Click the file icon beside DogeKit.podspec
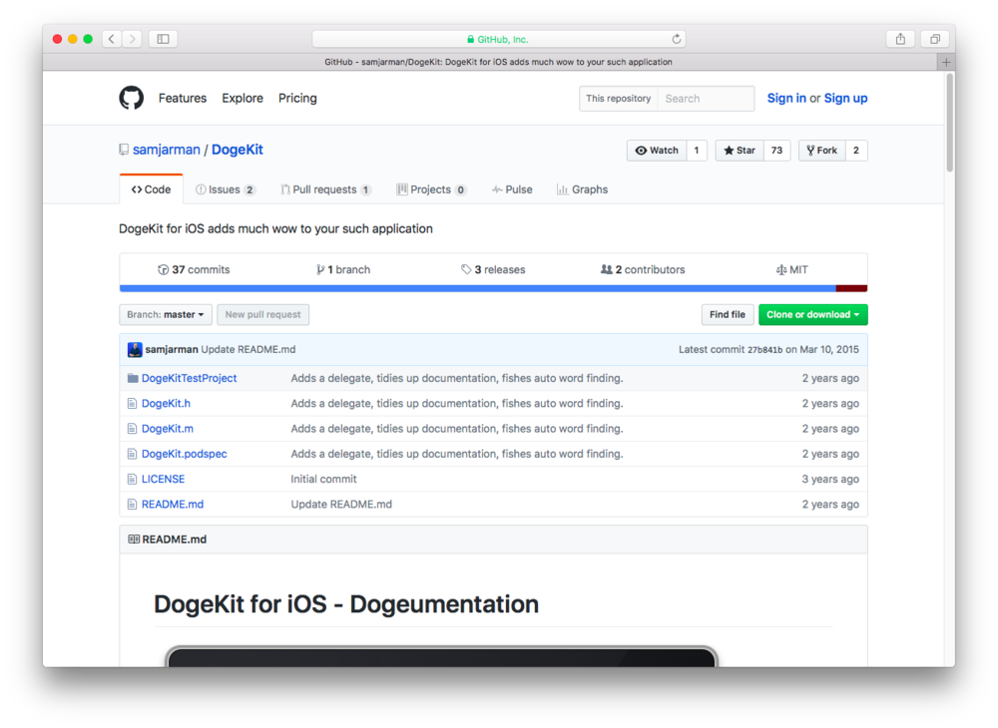 pyautogui.click(x=132, y=454)
